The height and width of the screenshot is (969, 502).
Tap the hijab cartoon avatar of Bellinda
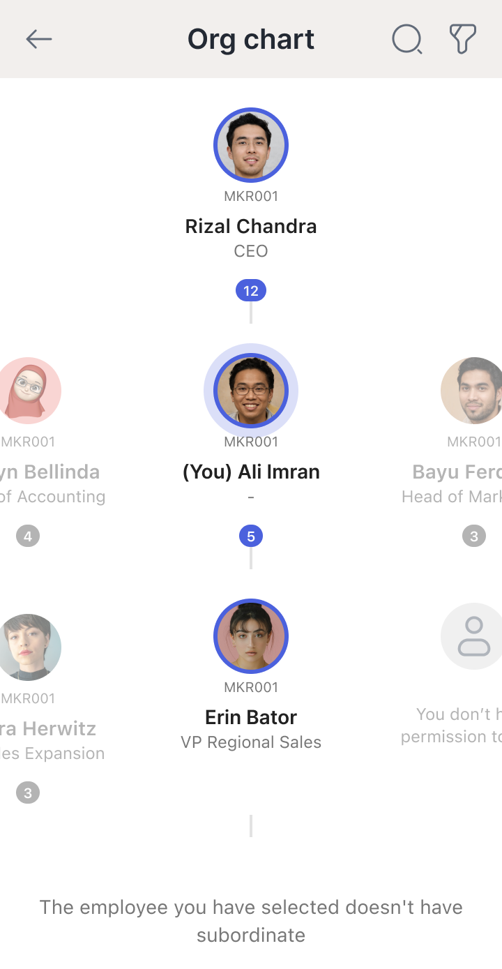28,391
